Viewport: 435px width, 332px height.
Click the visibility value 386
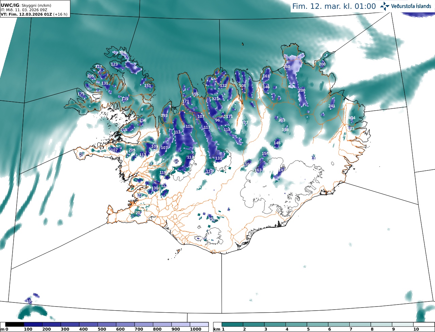click(x=123, y=52)
